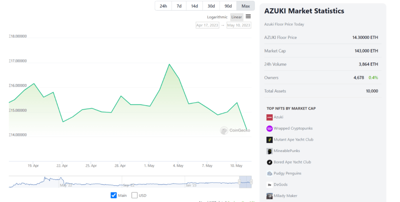Click the AZUKI Market Statistics heading
This screenshot has width=400, height=202.
point(304,11)
